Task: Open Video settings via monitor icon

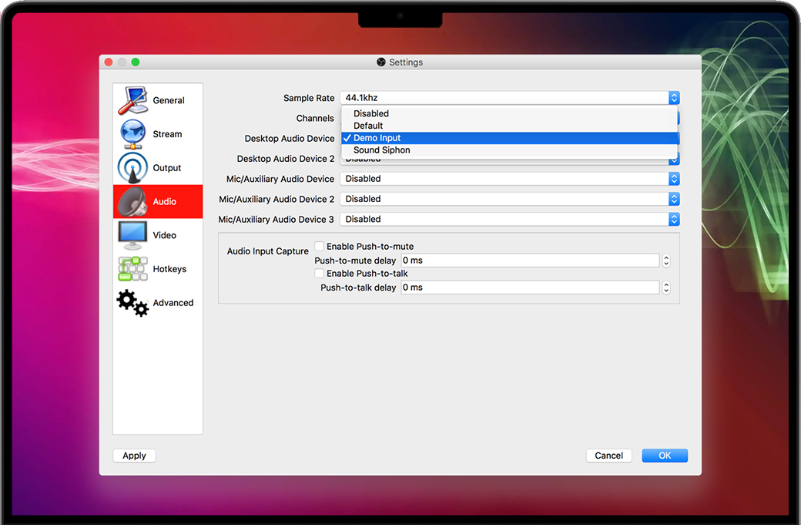Action: 132,235
